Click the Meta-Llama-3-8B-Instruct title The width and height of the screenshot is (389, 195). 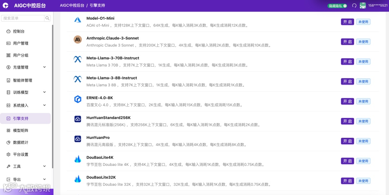pos(112,78)
